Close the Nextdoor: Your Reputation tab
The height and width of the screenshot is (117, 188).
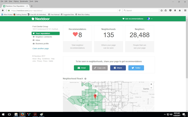[x=27, y=6]
